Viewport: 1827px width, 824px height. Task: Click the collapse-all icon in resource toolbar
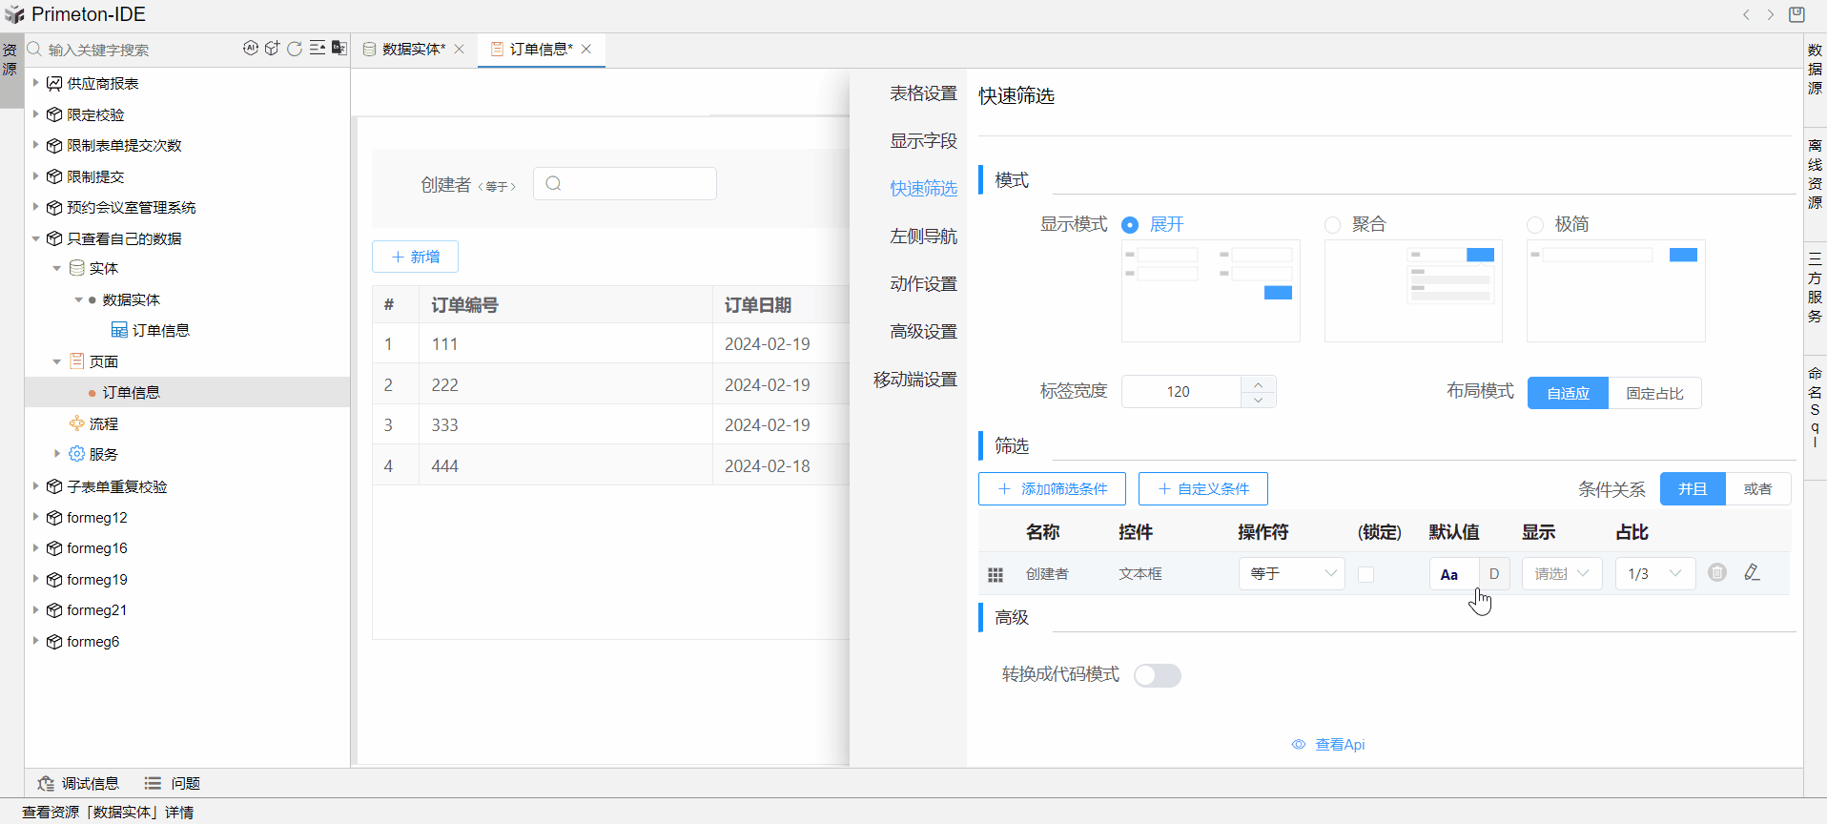tap(318, 49)
